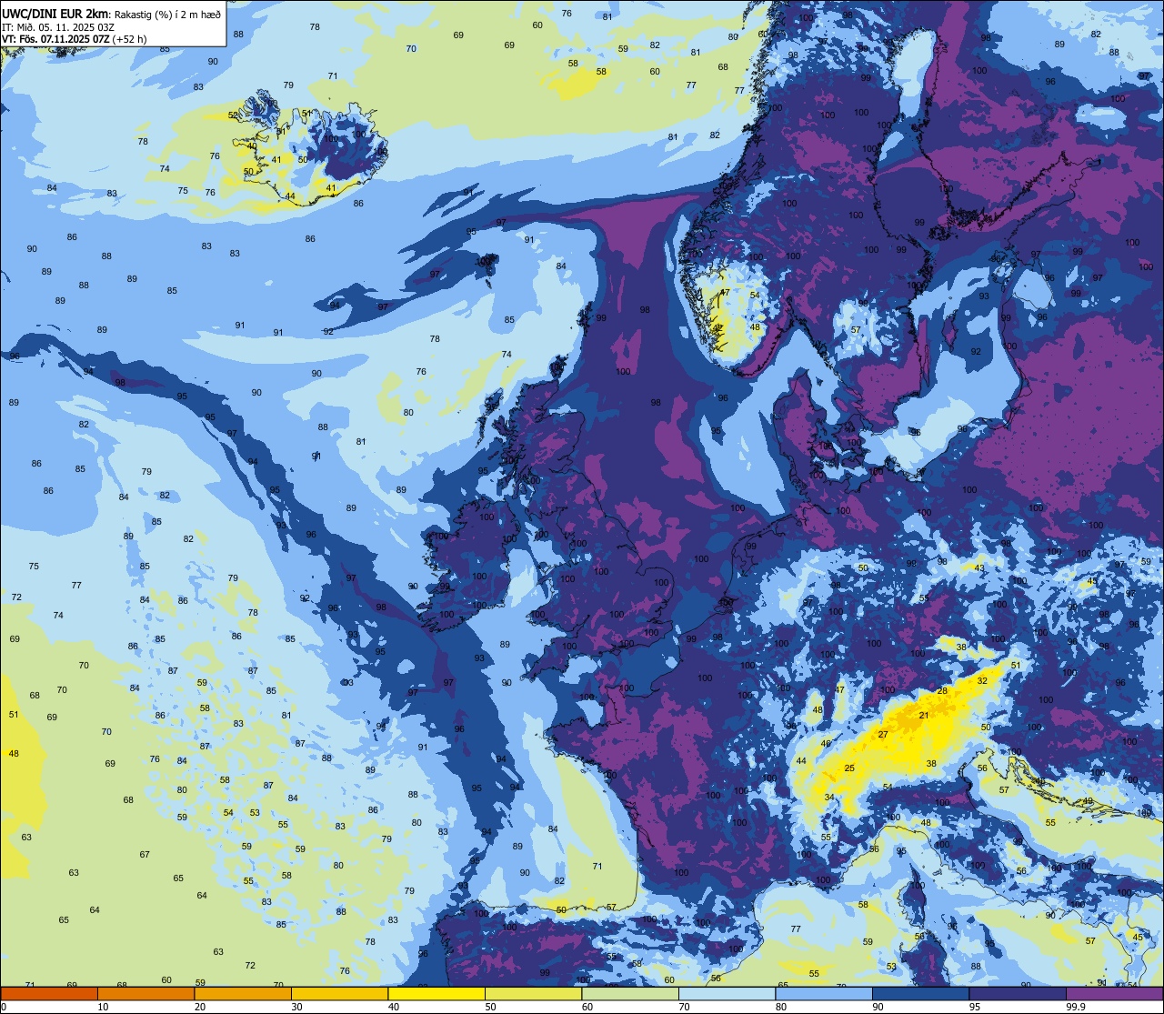Viewport: 1164px width, 1014px height.
Task: Click the 10–20% orange legend swatch
Action: (145, 993)
